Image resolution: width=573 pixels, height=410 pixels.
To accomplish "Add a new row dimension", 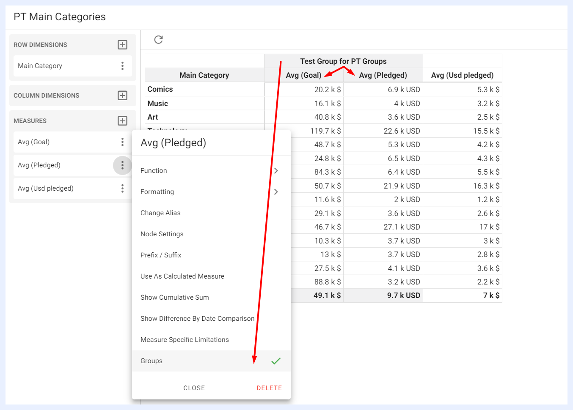I will click(x=122, y=45).
